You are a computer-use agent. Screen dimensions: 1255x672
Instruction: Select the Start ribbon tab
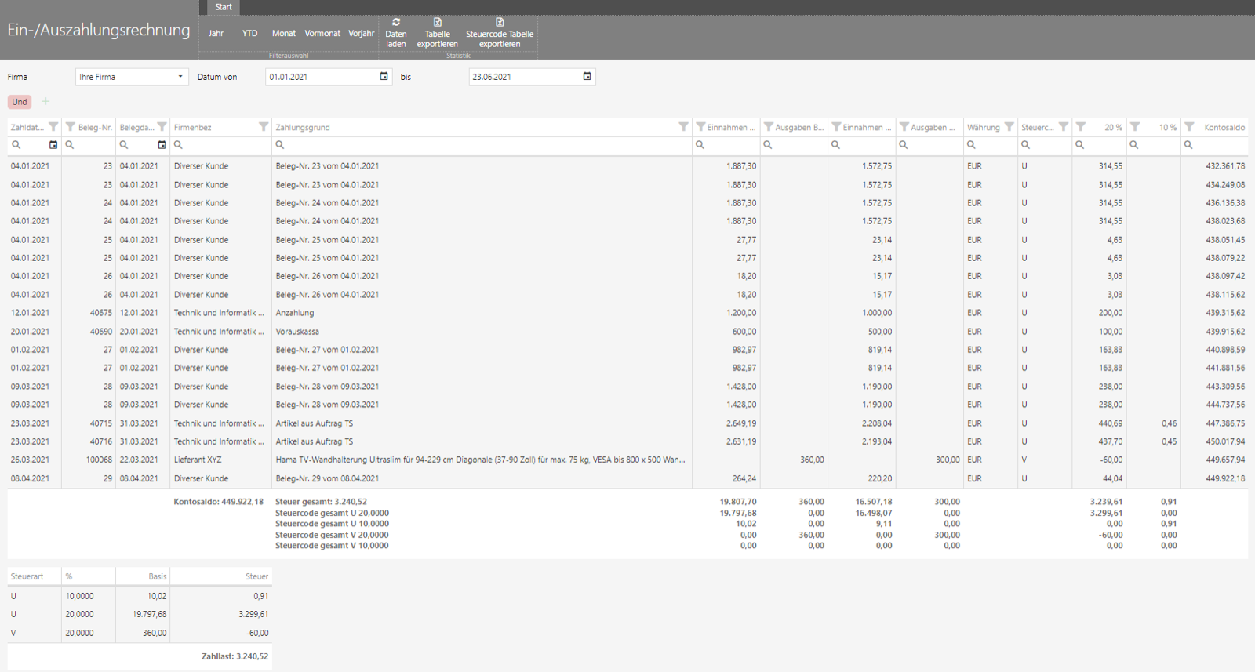click(x=224, y=7)
